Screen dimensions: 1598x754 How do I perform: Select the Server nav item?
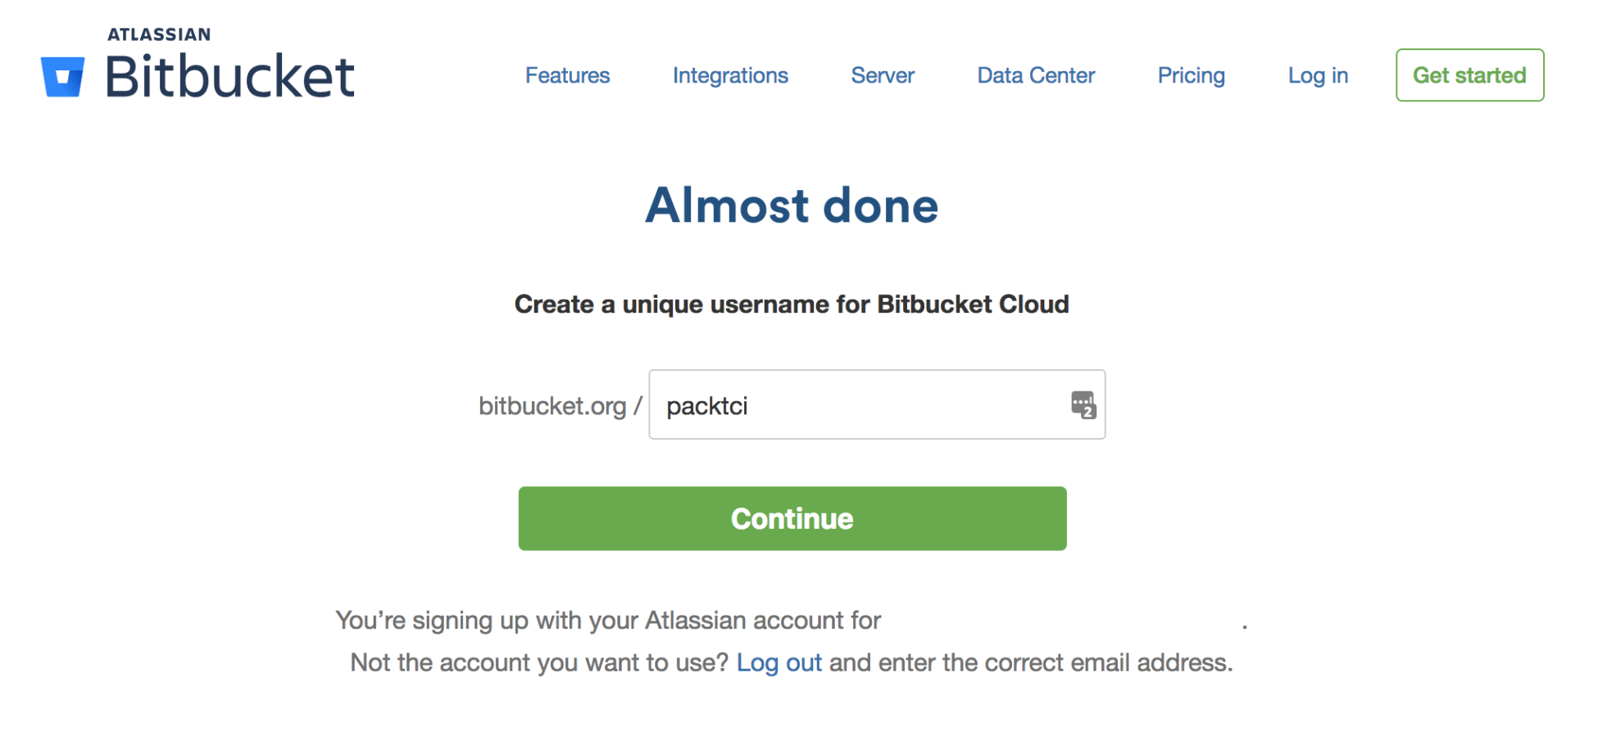click(883, 75)
